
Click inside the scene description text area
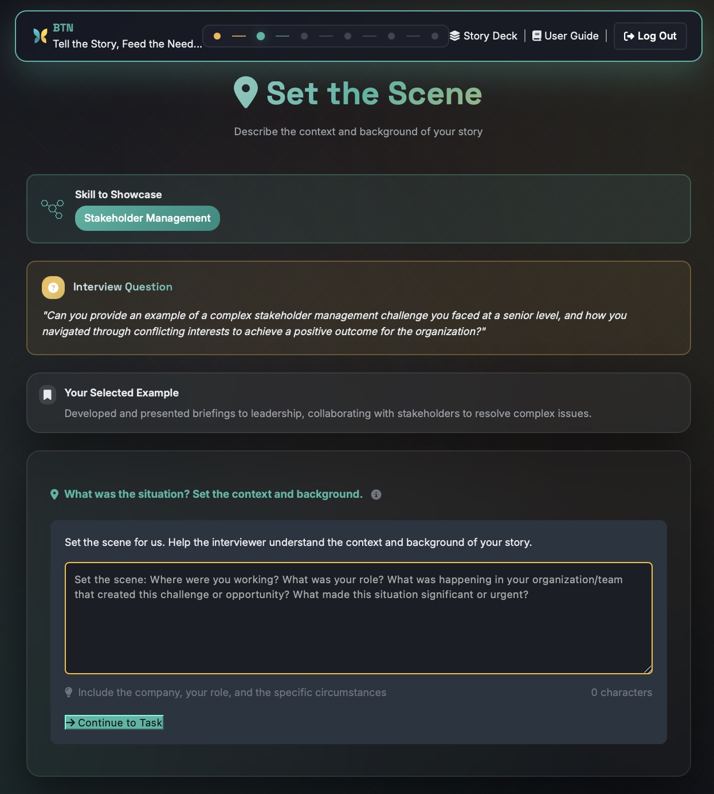tap(358, 618)
